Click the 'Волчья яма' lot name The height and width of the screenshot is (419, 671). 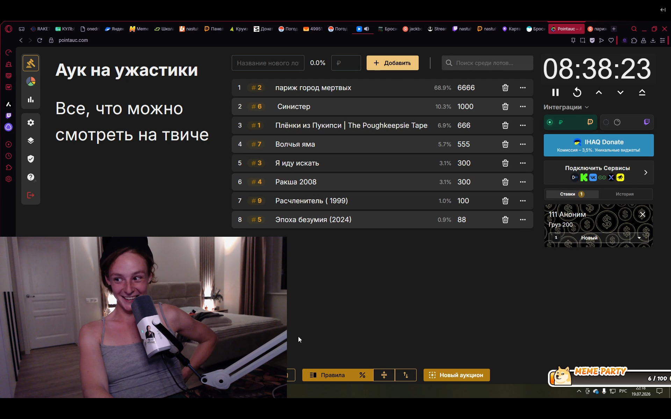point(295,144)
